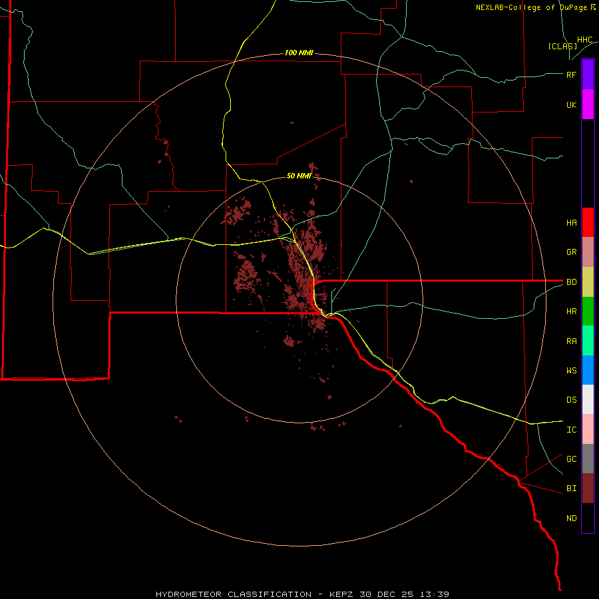Screen dimensions: 599x599
Task: Click the GC legend label
Action: tap(572, 459)
